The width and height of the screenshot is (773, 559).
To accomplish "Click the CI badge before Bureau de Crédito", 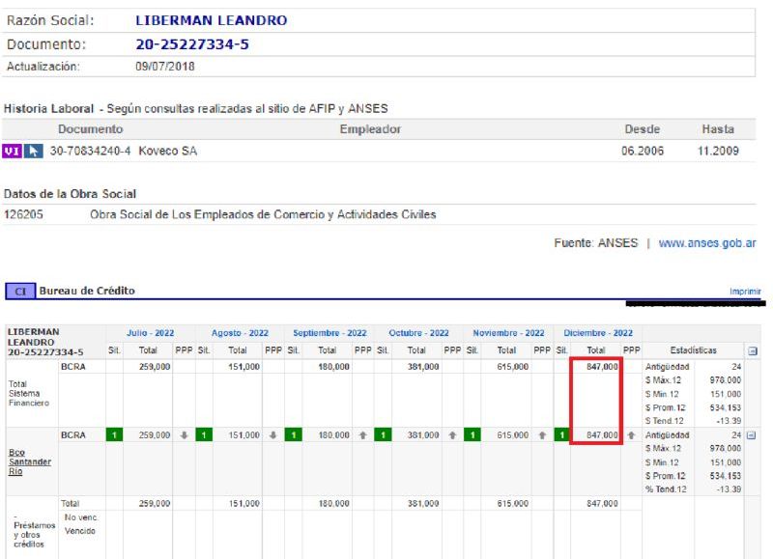I will tap(18, 291).
